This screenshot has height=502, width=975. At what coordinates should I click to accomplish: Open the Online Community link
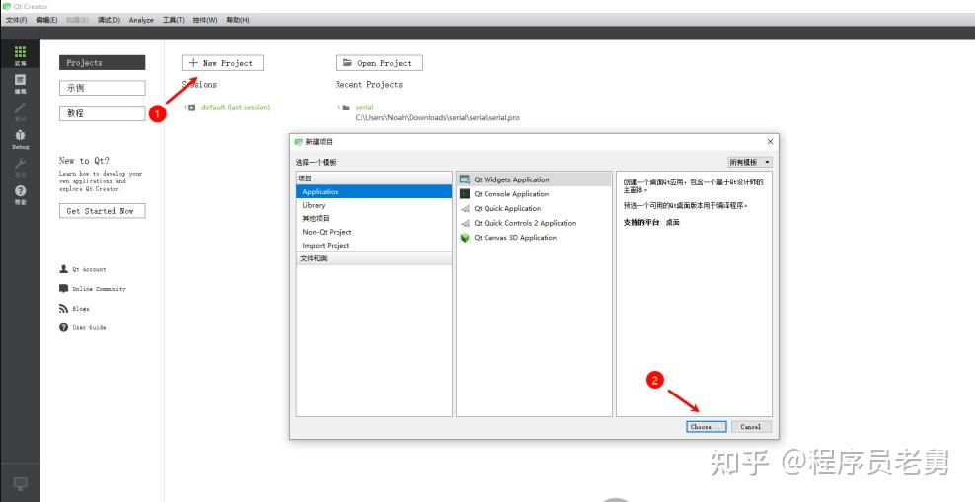click(99, 289)
